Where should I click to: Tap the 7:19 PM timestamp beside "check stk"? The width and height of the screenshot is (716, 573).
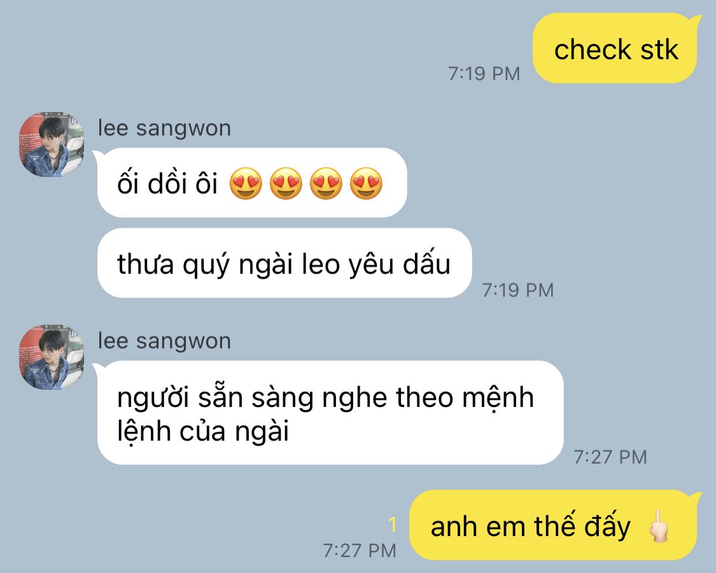[484, 73]
